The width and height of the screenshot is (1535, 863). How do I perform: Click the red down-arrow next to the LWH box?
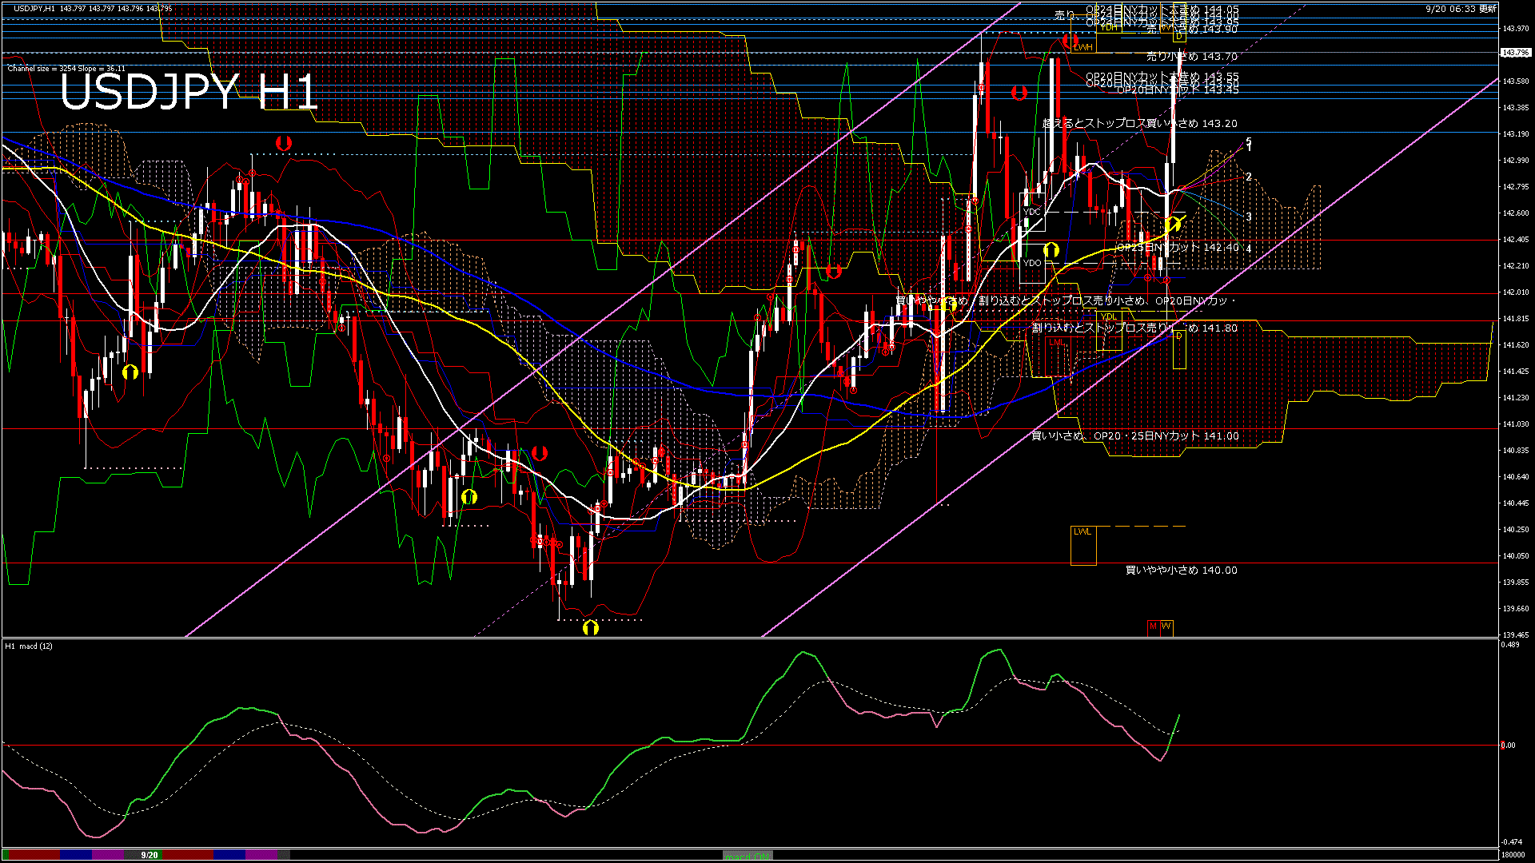point(1071,42)
